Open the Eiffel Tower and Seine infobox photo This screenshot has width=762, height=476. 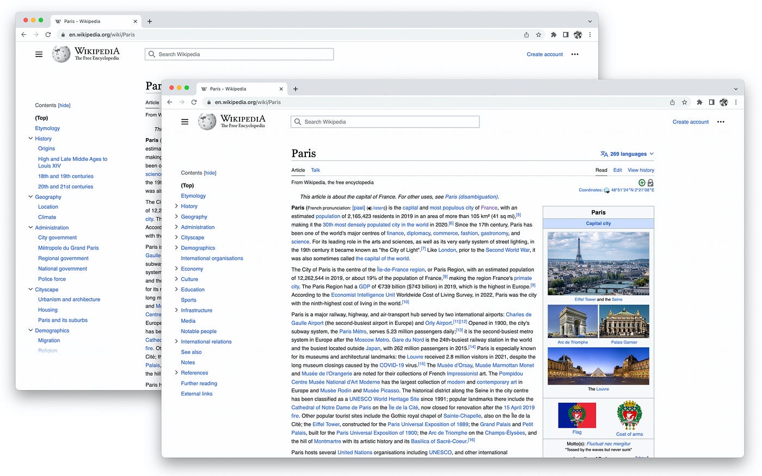point(598,264)
